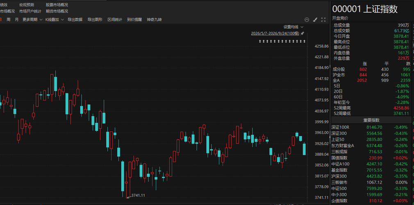Viewport: 414px width, 205px height.
Task: Click the 4258.86 price axis label
Action: coord(322,46)
